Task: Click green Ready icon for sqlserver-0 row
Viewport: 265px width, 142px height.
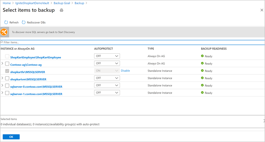Action: [x=202, y=85]
